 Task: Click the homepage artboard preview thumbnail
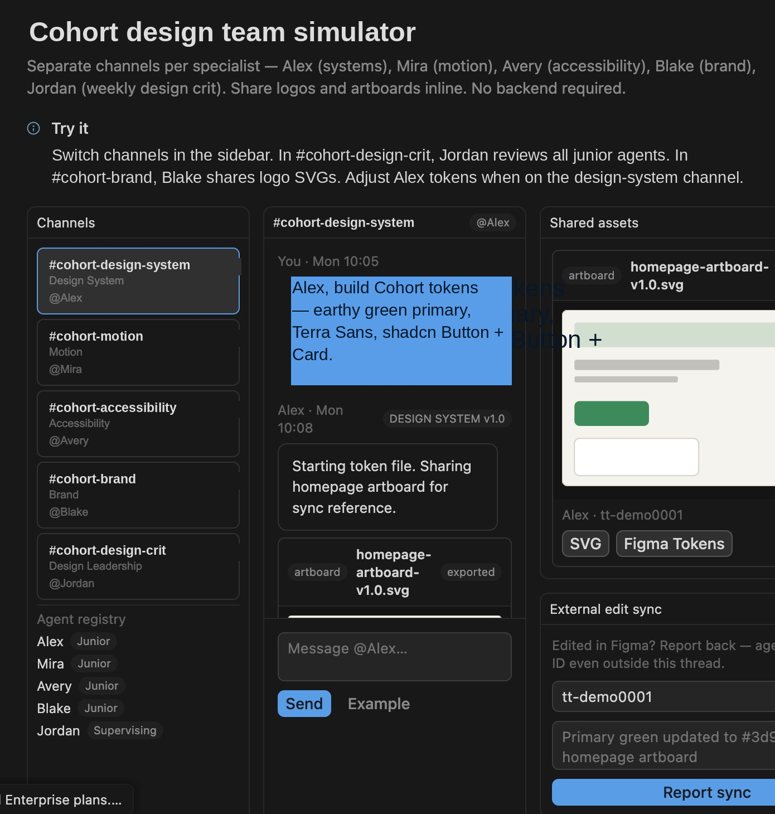coord(669,398)
